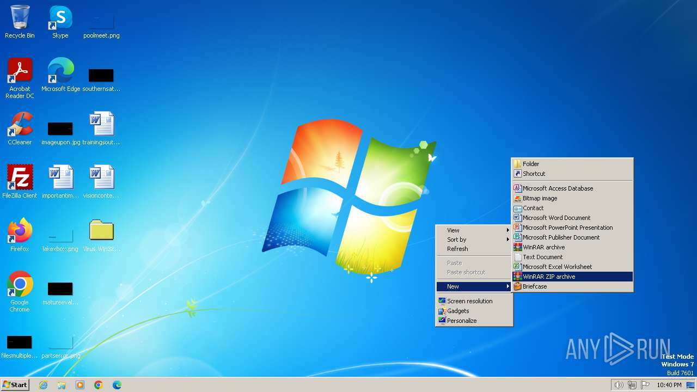Select Acrobat Reader DC shortcut
The width and height of the screenshot is (697, 392).
[20, 78]
